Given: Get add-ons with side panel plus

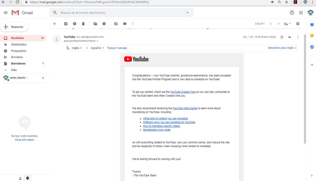Looking at the screenshot, I should pos(312,65).
